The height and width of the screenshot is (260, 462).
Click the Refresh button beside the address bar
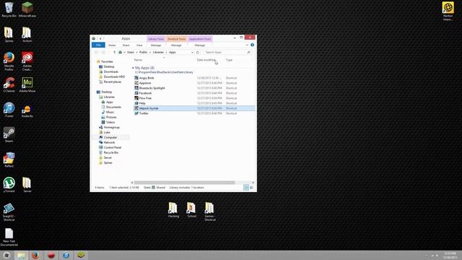pos(198,52)
